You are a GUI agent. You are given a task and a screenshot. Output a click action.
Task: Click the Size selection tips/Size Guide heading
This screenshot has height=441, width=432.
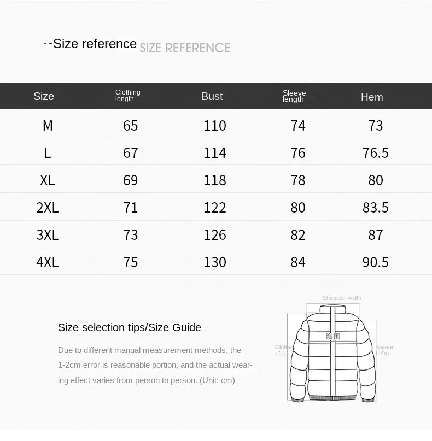pos(130,328)
